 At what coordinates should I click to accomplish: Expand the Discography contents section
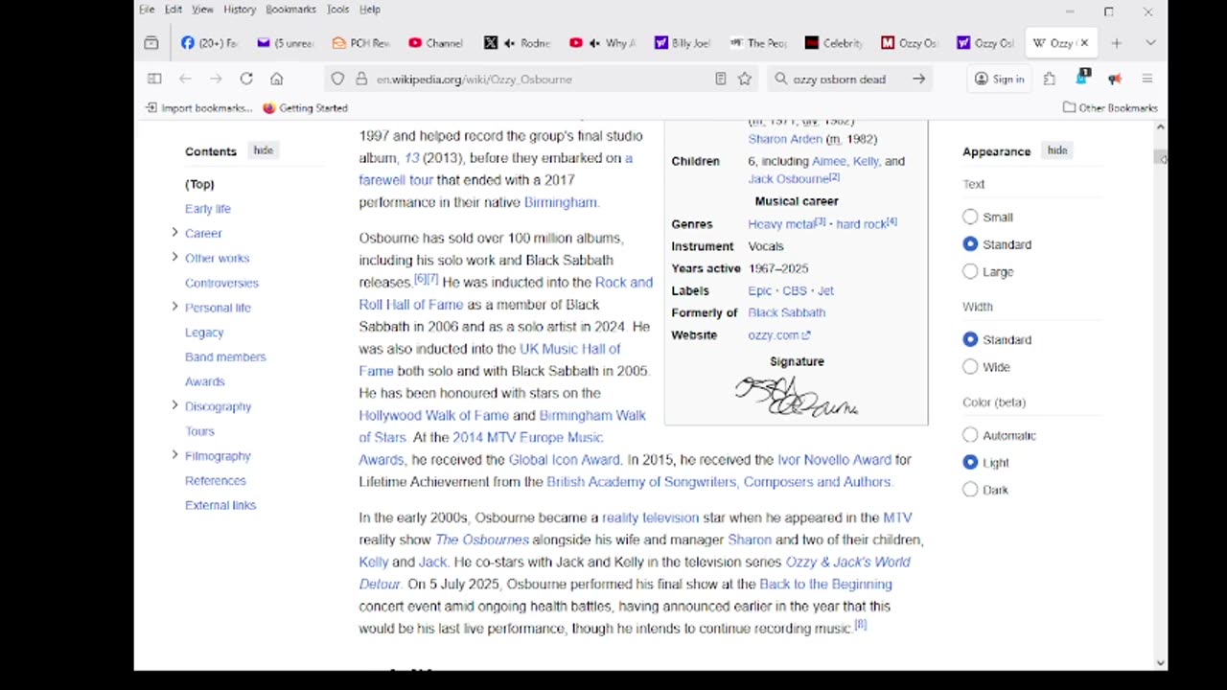[x=174, y=405]
